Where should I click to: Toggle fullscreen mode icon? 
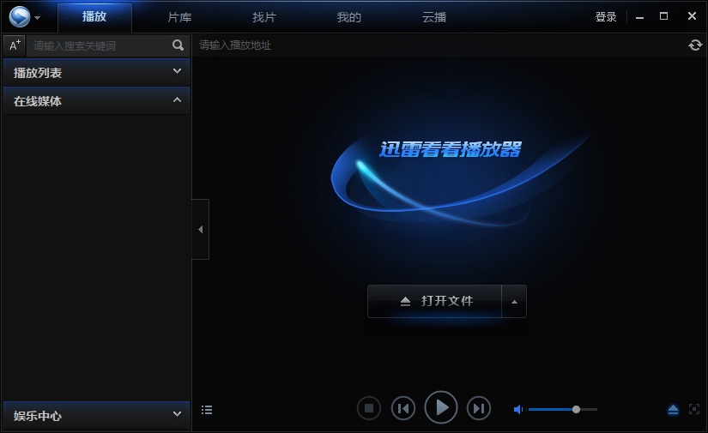click(694, 409)
